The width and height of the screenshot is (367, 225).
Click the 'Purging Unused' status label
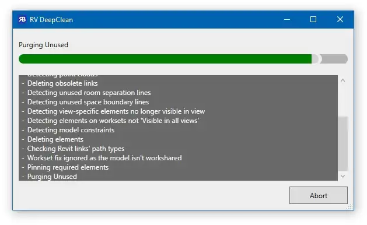43,45
